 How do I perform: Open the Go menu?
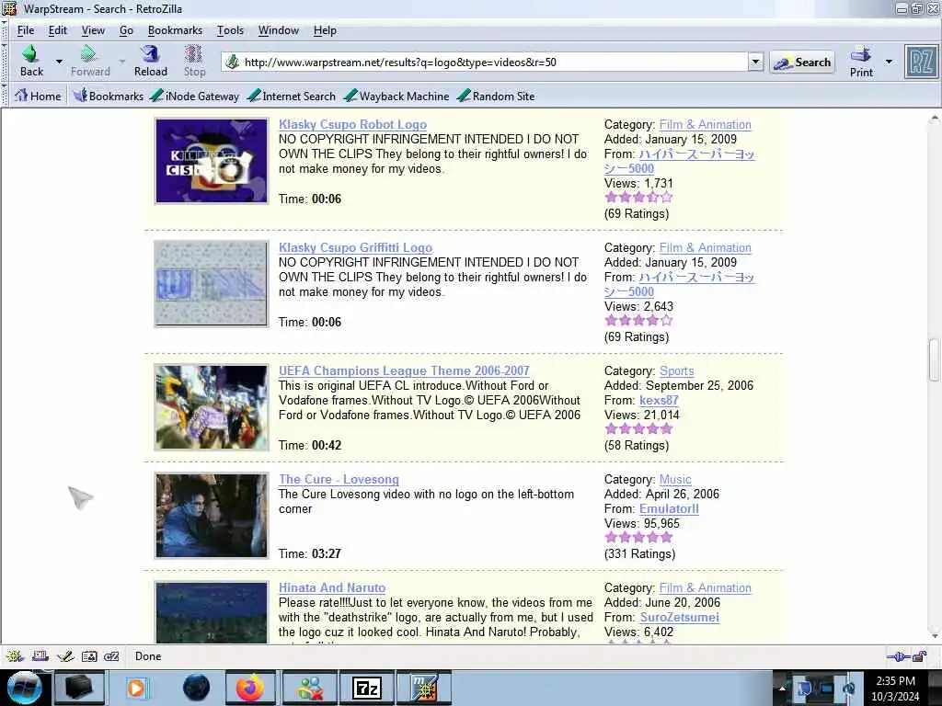[126, 30]
